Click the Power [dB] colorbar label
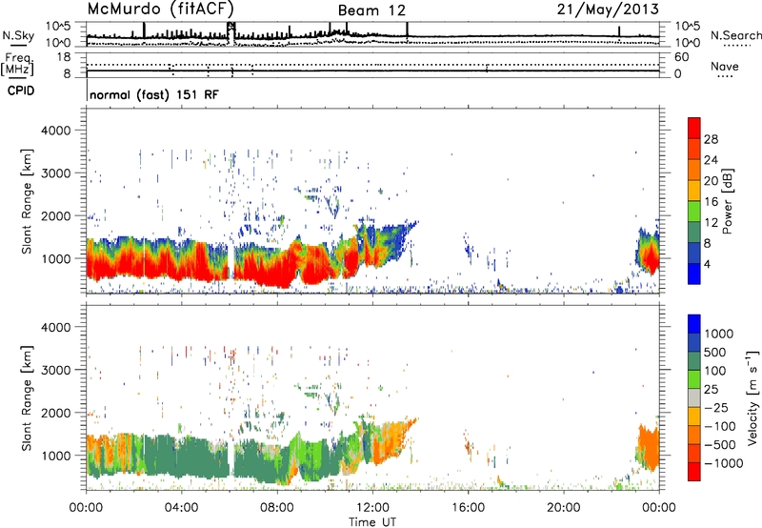Image resolution: width=762 pixels, height=528 pixels. (727, 201)
